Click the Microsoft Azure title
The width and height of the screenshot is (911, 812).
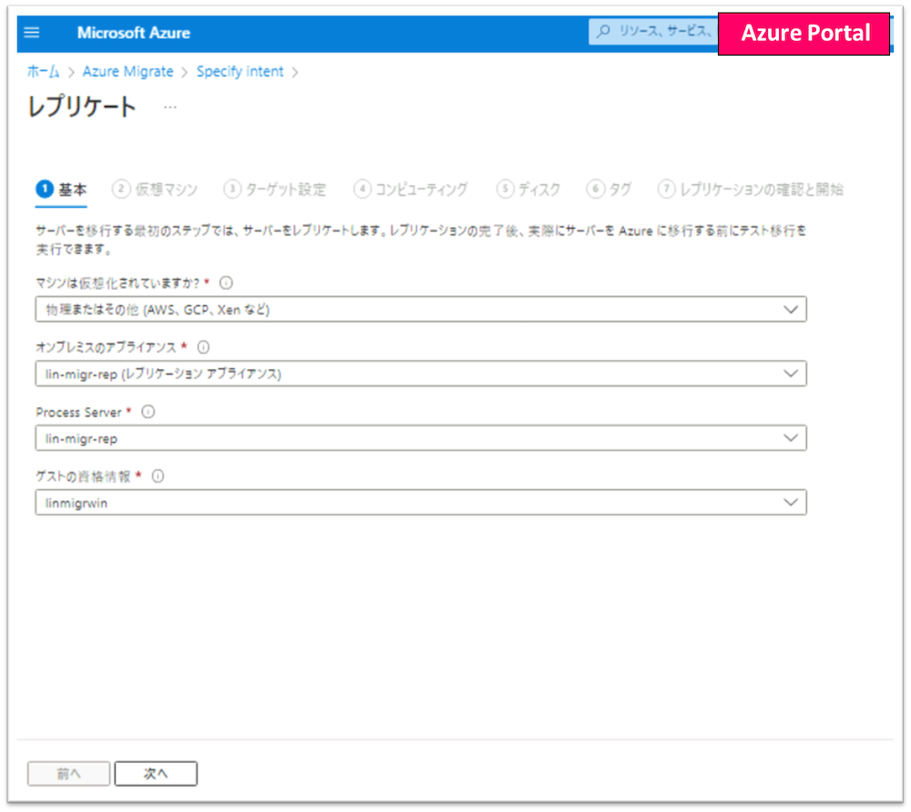coord(134,33)
